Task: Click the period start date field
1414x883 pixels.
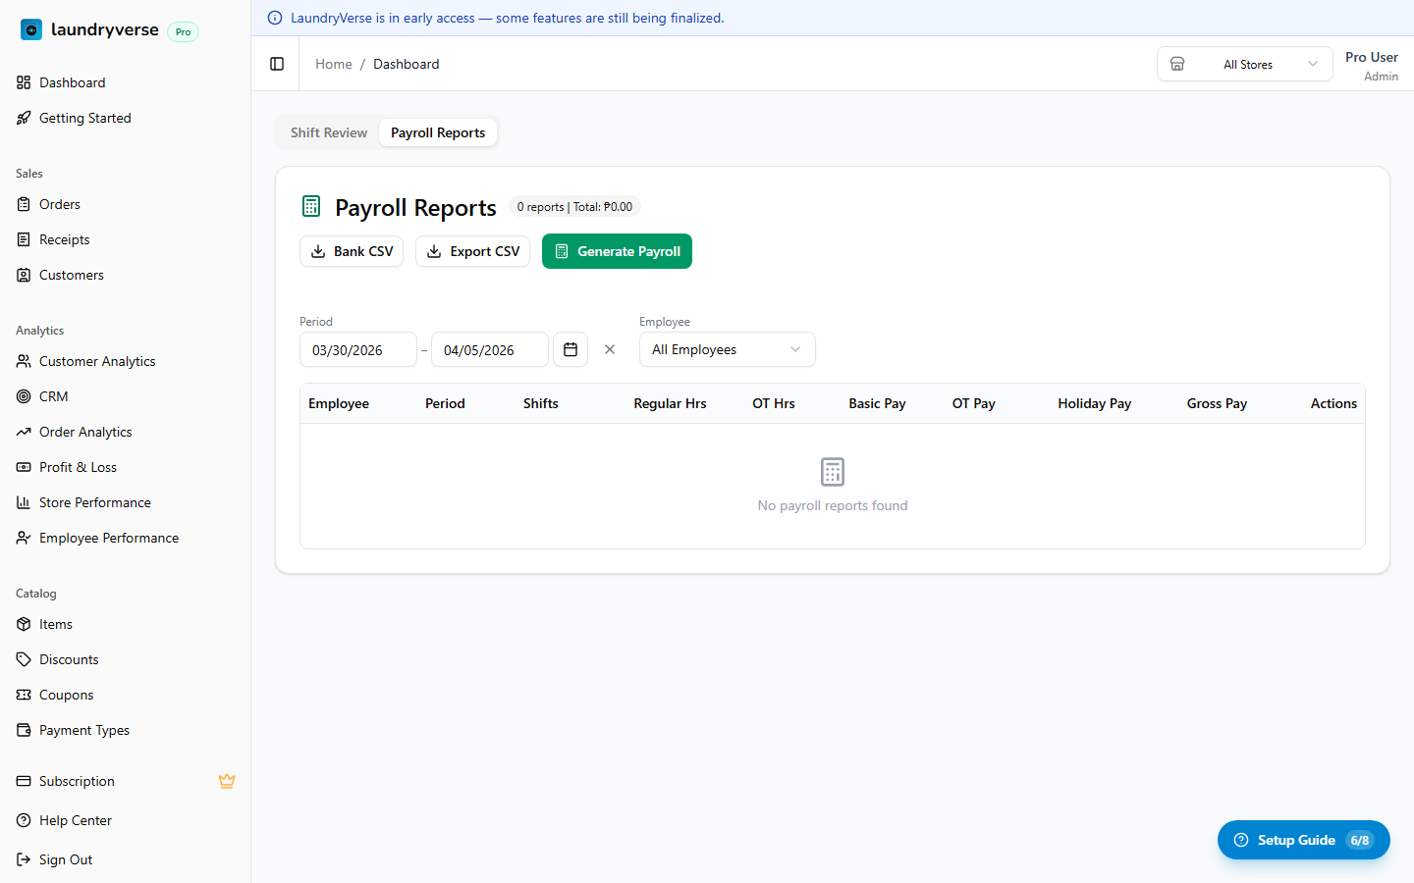Action: click(357, 349)
